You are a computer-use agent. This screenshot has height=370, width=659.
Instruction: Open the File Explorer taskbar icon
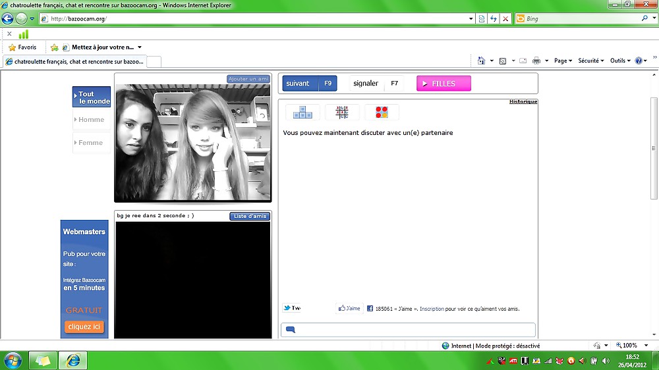click(x=42, y=360)
